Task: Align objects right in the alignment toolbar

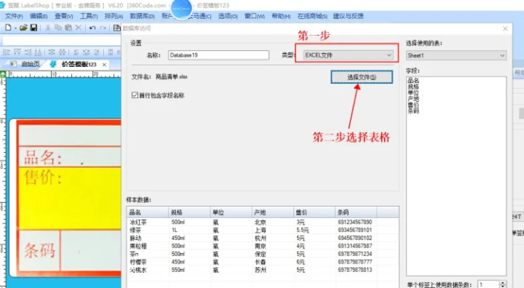Action: coord(28,52)
